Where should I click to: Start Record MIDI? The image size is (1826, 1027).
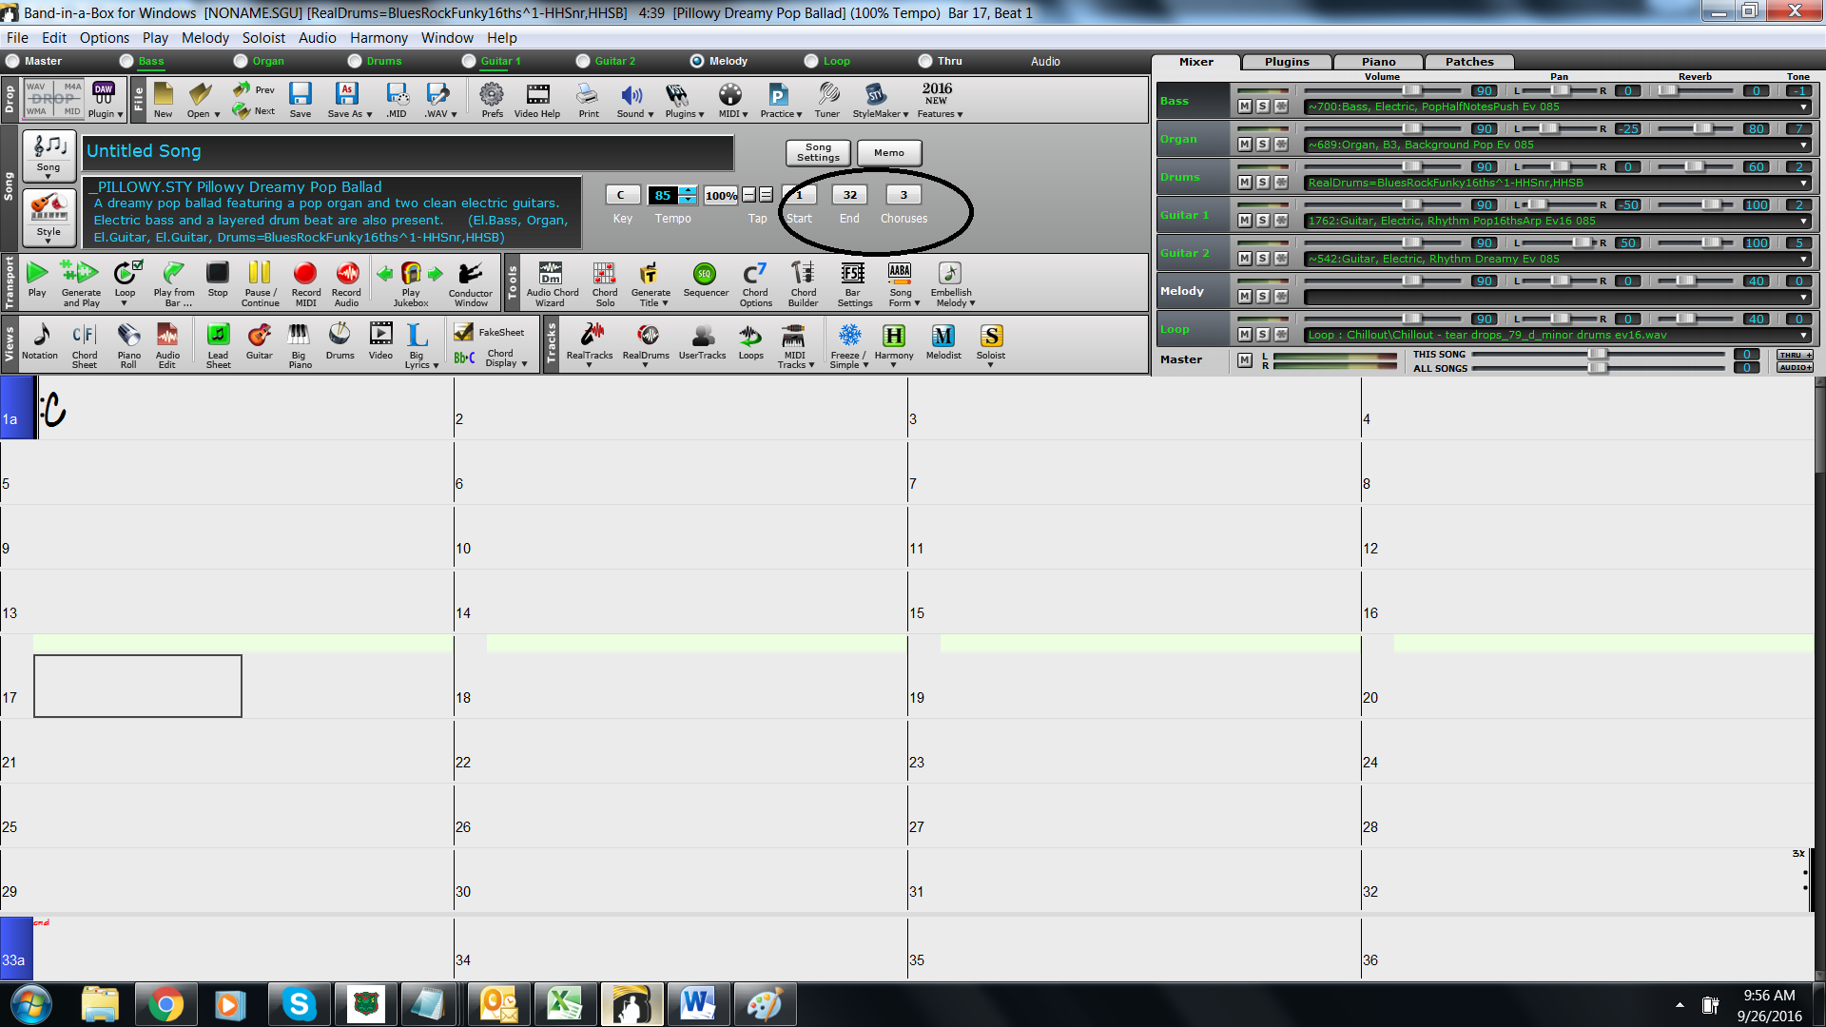coord(305,283)
